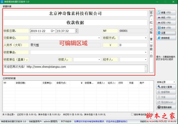The height and width of the screenshot is (124, 178).
Task: Click the 作废 column header
Action: coord(133,83)
